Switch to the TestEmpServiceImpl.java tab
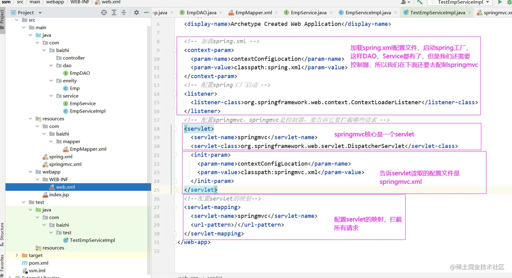Viewport: 512px width, 278px height. (438, 13)
